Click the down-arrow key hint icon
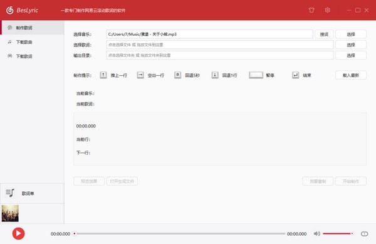The height and width of the screenshot is (244, 376). [x=215, y=75]
